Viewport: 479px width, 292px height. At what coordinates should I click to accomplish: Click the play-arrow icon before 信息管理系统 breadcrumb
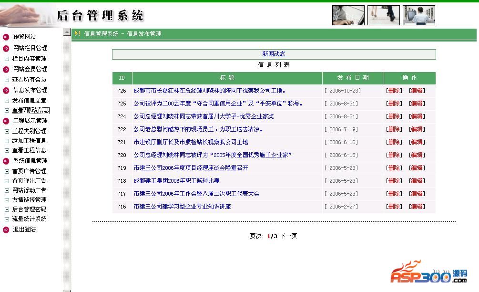(77, 33)
